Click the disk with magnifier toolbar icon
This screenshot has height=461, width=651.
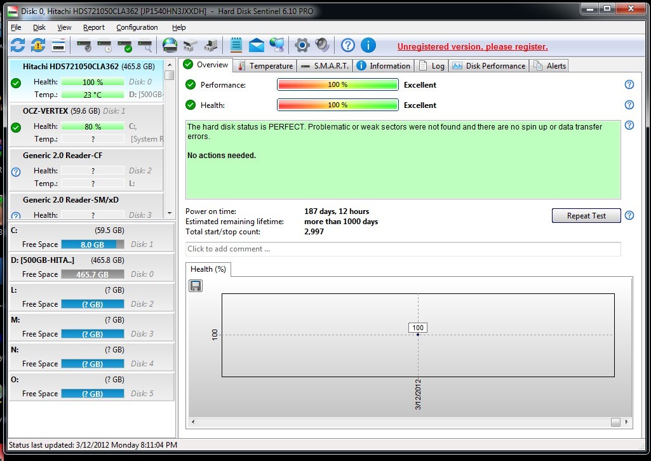point(145,45)
